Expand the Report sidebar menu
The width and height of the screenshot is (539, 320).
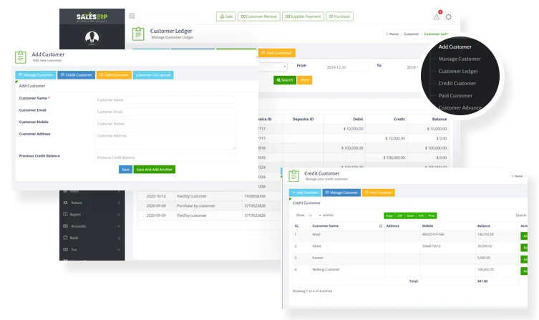point(119,215)
